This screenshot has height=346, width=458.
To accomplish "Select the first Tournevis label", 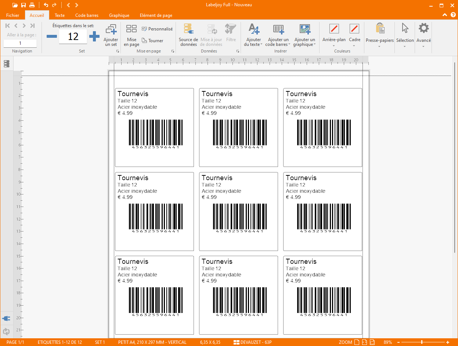I will point(154,127).
